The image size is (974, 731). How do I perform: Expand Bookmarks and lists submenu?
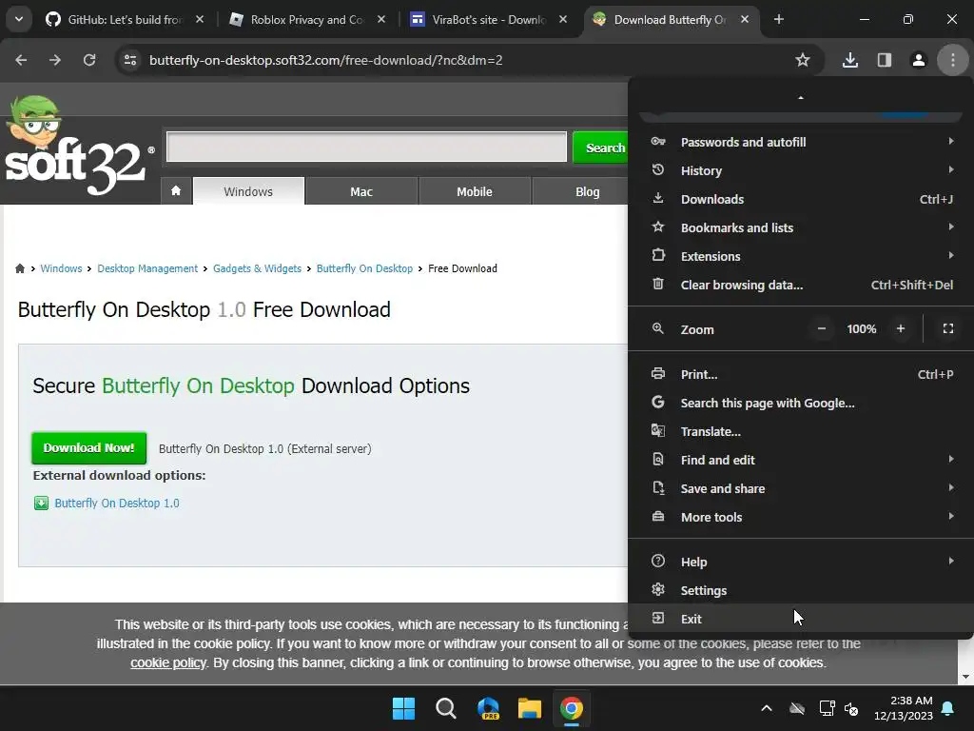[x=801, y=227]
